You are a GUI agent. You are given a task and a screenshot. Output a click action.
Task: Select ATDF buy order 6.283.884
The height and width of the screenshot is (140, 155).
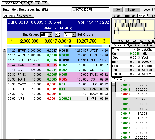[x=32, y=55]
